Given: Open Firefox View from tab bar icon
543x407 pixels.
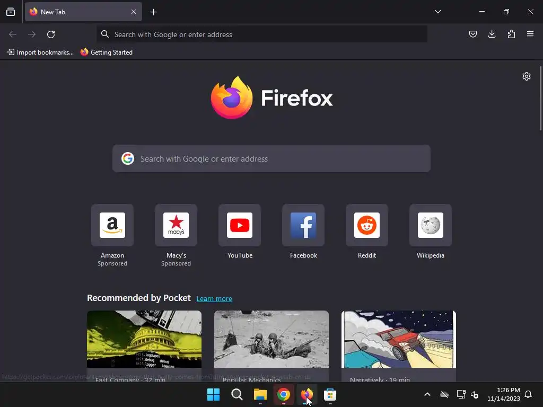Looking at the screenshot, I should (11, 12).
